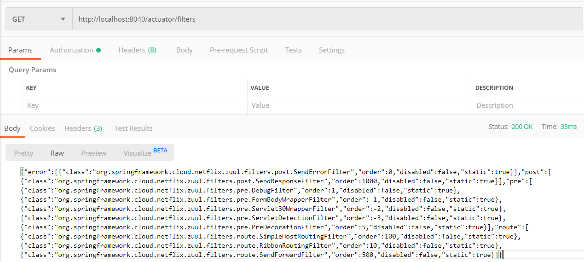
Task: Click the Value input in query params
Action: point(359,105)
